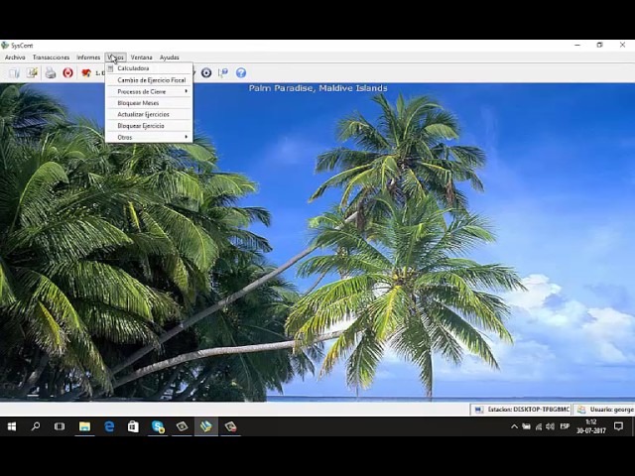Open the Transacciones menu
This screenshot has width=635, height=476.
[x=51, y=58]
